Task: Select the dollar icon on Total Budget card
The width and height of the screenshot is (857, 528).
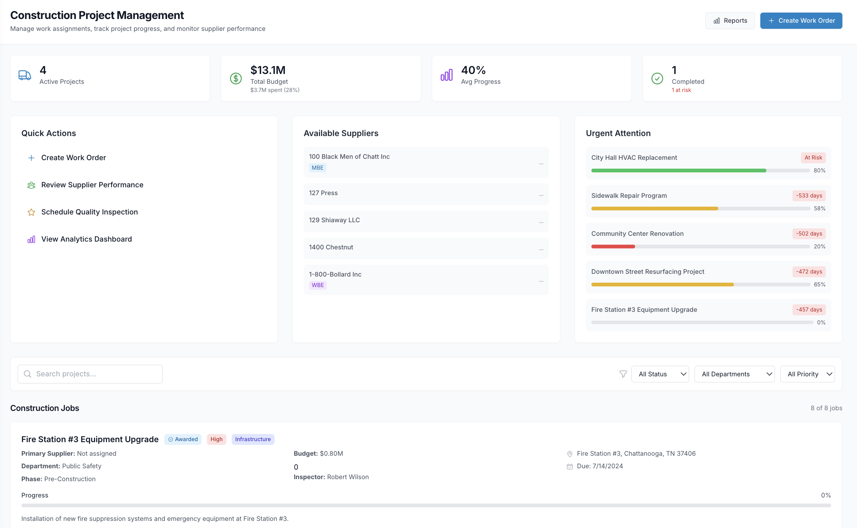Action: 236,78
